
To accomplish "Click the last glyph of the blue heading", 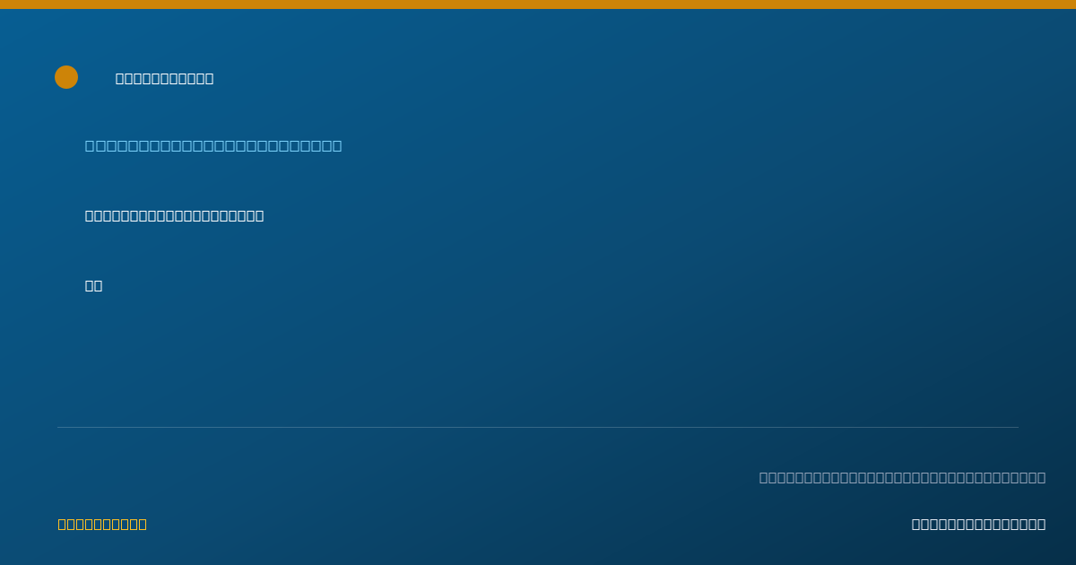I will point(336,146).
